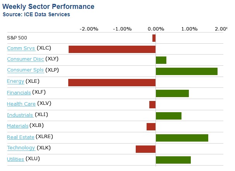235x171 pixels.
Task: Click the Technology sector link
Action: [x=21, y=148]
